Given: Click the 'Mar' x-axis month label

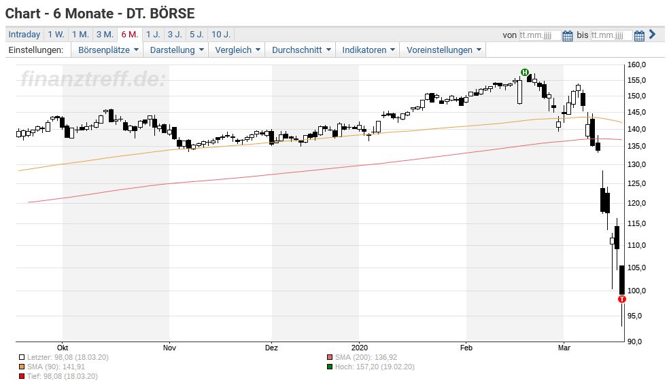Looking at the screenshot, I should pyautogui.click(x=564, y=348).
